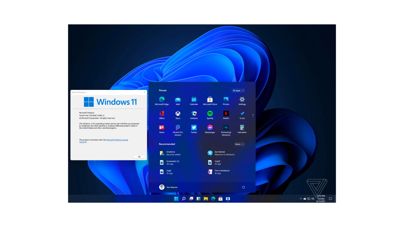Open Messenger
The height and width of the screenshot is (227, 404).
tap(210, 129)
